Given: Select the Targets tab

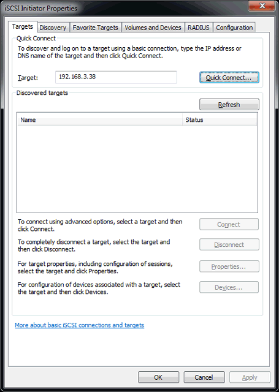Looking at the screenshot, I should 23,26.
